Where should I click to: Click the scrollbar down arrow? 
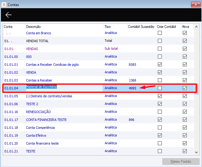point(196,152)
